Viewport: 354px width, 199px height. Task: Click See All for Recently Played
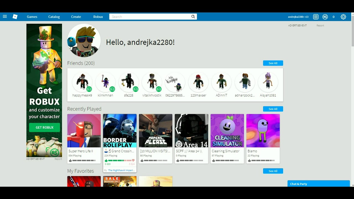point(273,109)
